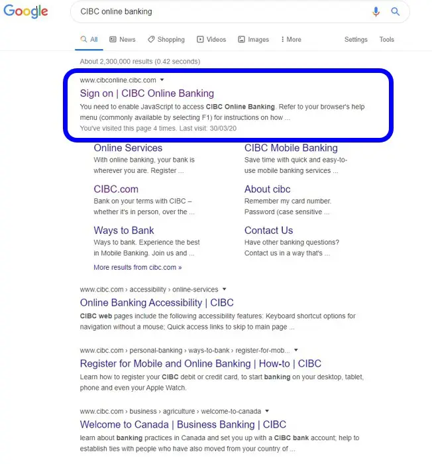Switch to the Images tab

(254, 39)
